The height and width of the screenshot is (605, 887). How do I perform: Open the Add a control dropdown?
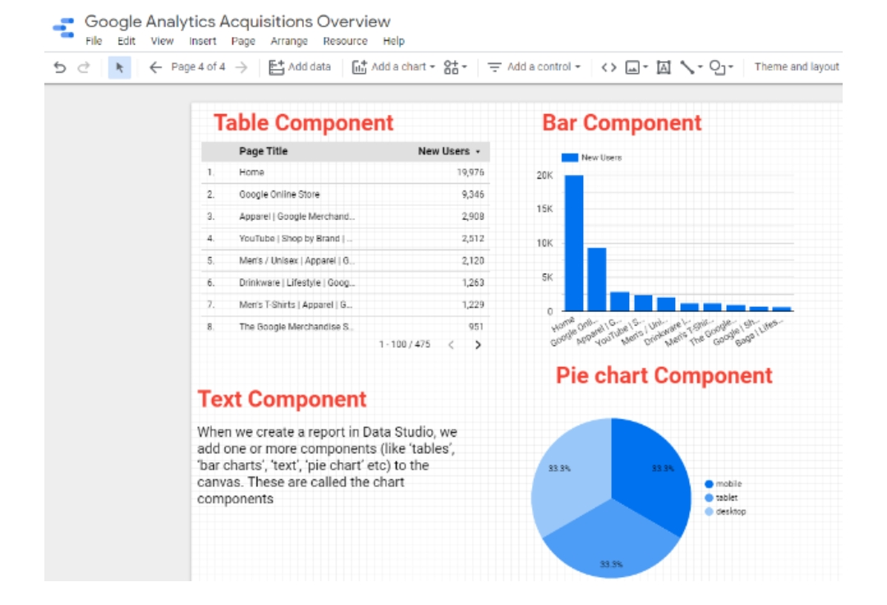click(x=534, y=67)
